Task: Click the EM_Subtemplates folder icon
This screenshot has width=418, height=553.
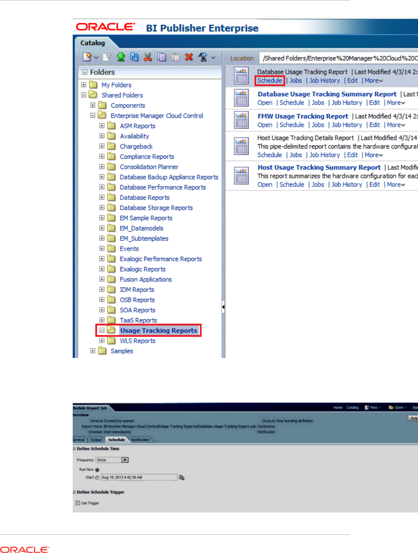Action: 111,238
